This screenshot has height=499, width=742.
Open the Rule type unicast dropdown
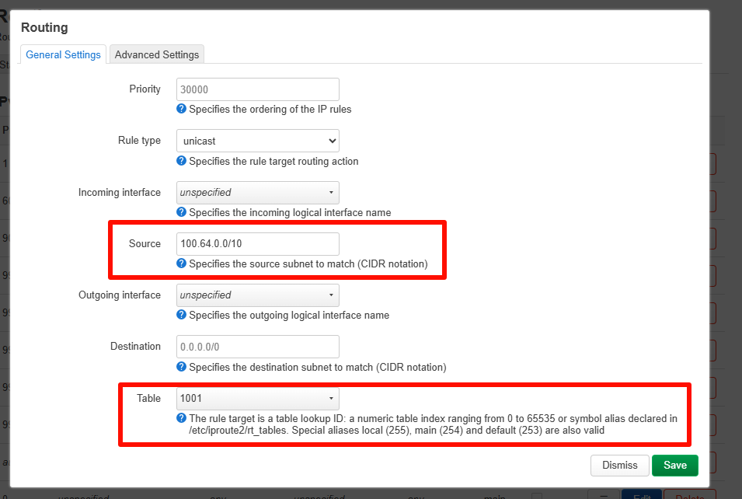[257, 141]
